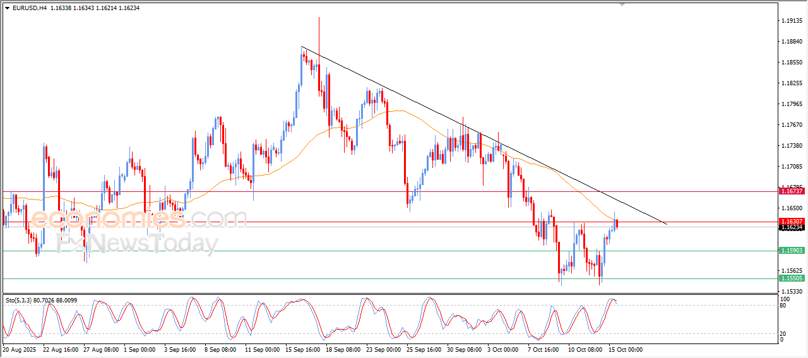This screenshot has height=358, width=808.
Task: Click the 1.18255 price axis value
Action: pos(792,83)
